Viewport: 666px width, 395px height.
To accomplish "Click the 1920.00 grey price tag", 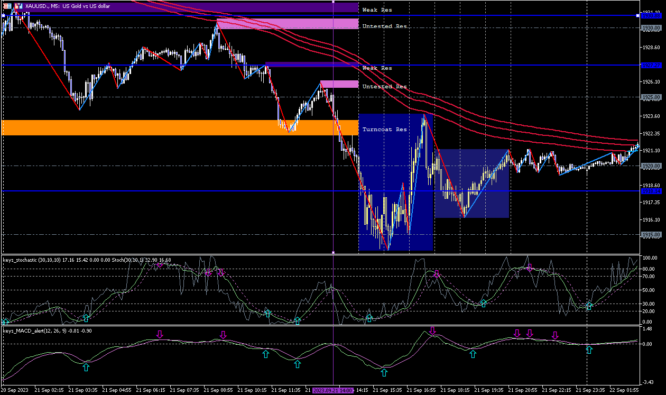I will pos(651,166).
